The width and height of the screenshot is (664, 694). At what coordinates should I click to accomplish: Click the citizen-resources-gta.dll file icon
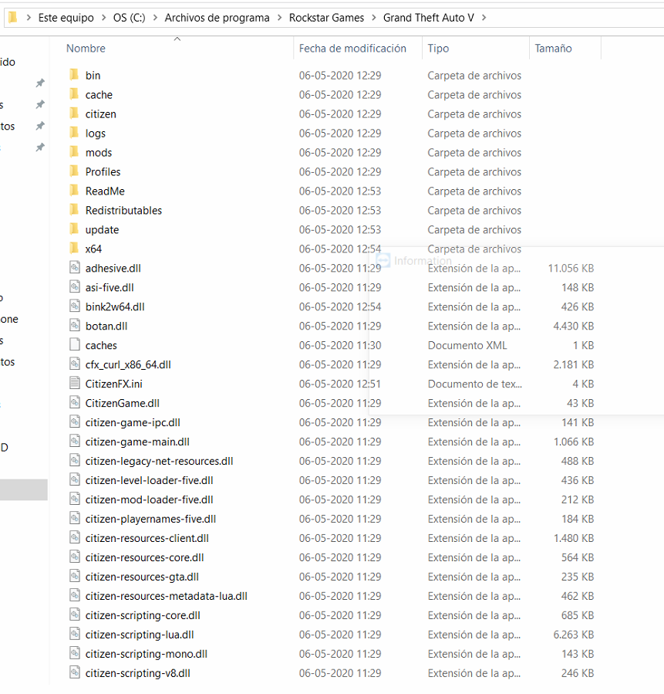click(75, 576)
